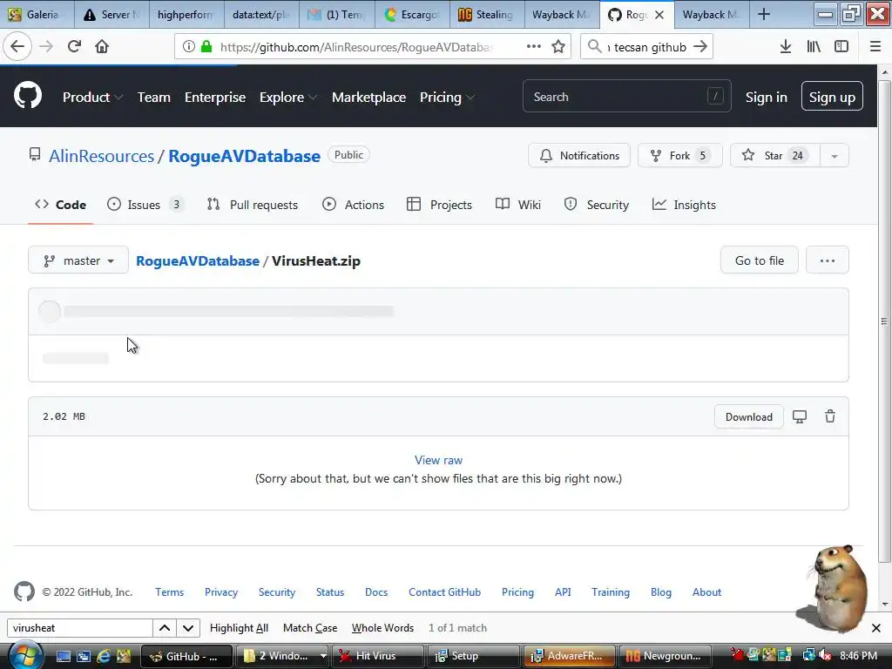The height and width of the screenshot is (669, 892).
Task: Expand the Pricing dropdown in header
Action: (x=447, y=98)
